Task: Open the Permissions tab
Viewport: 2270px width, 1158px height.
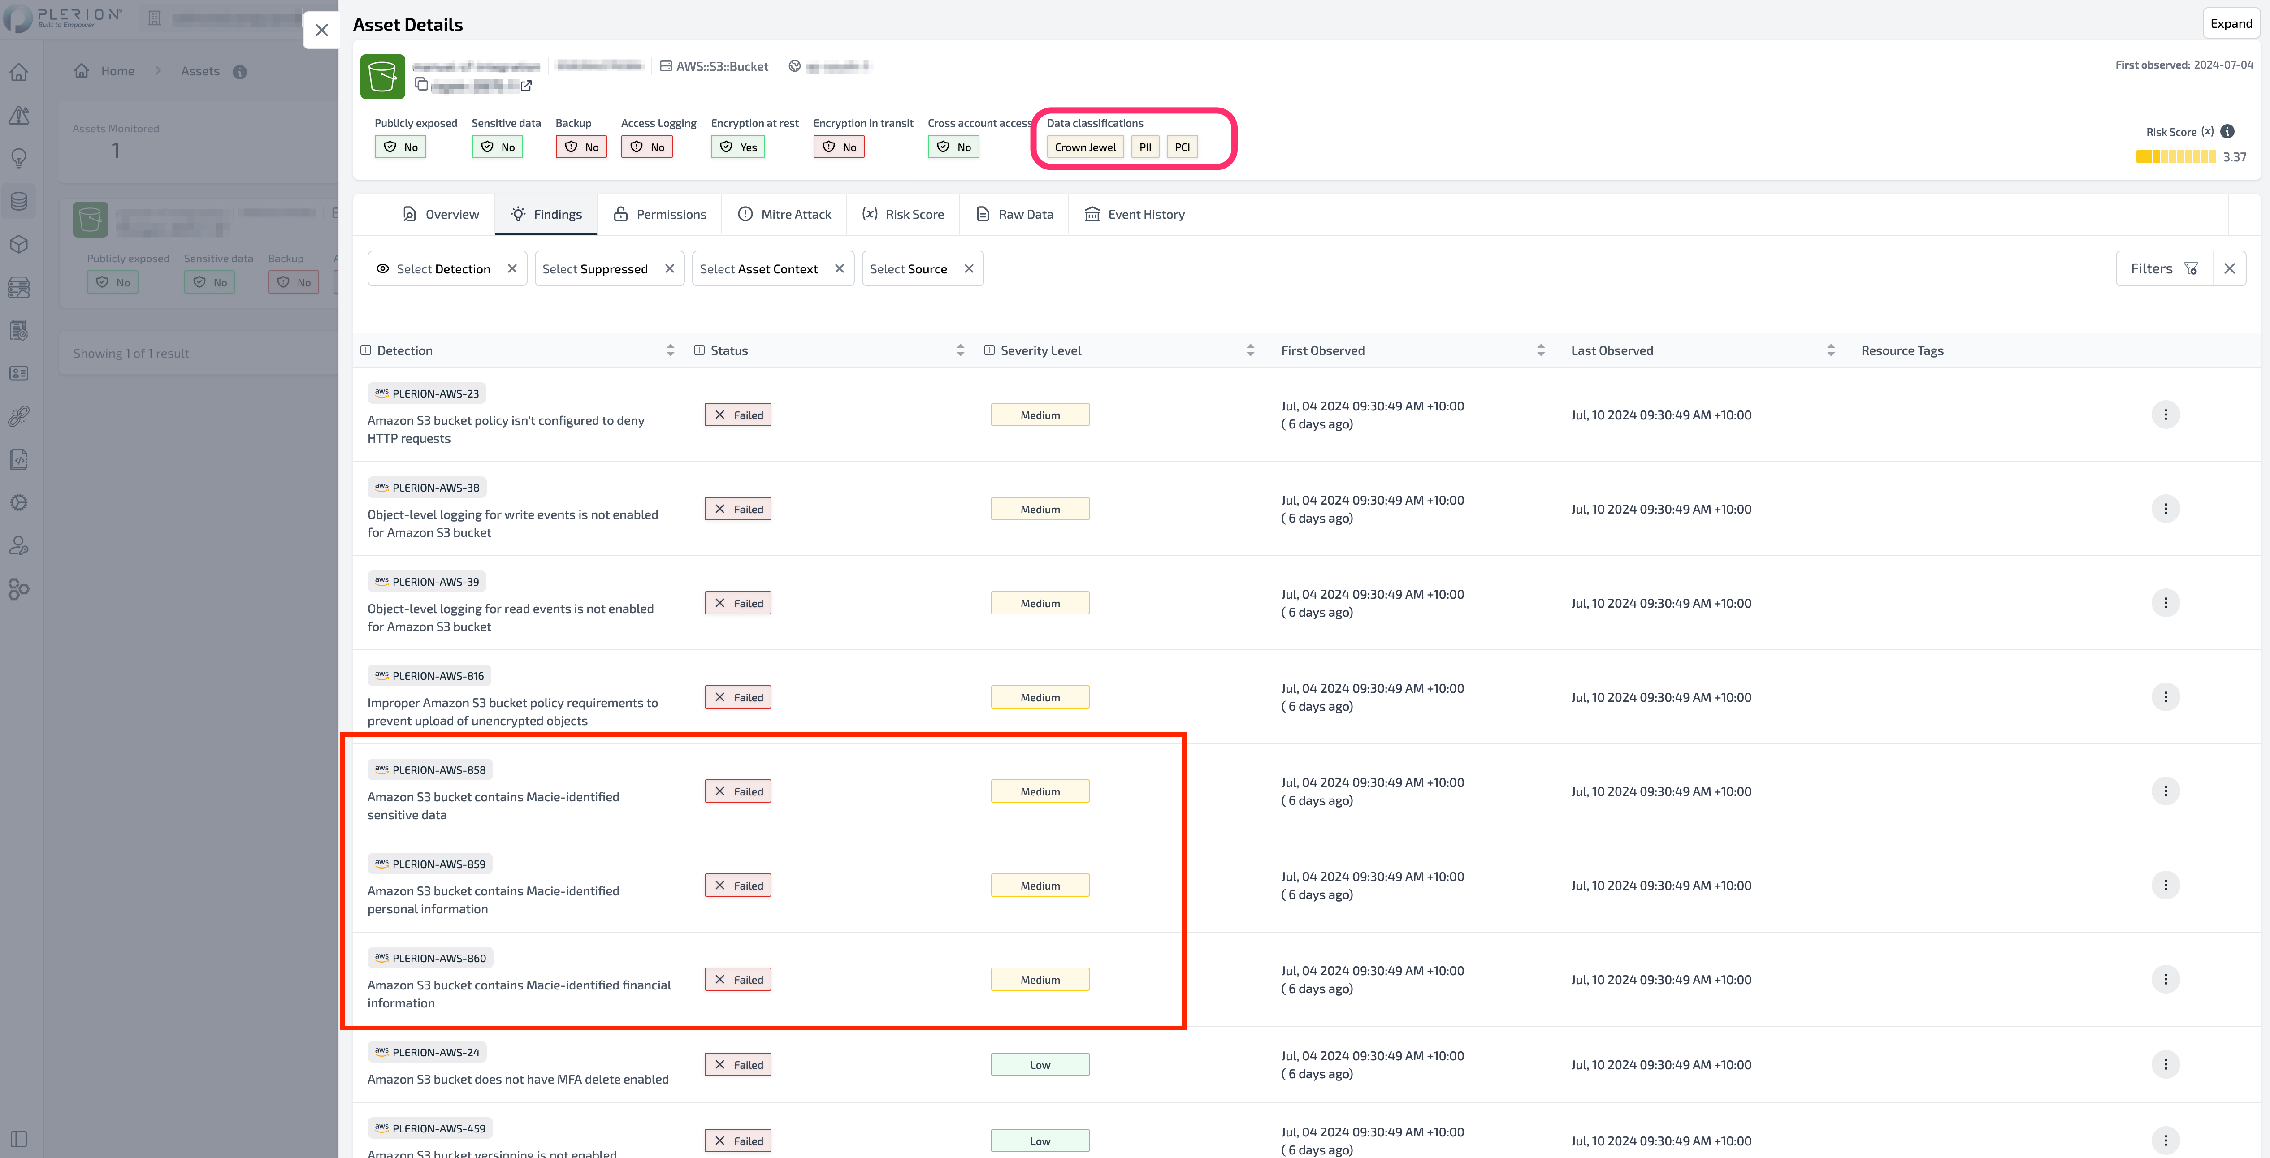Action: (x=660, y=214)
